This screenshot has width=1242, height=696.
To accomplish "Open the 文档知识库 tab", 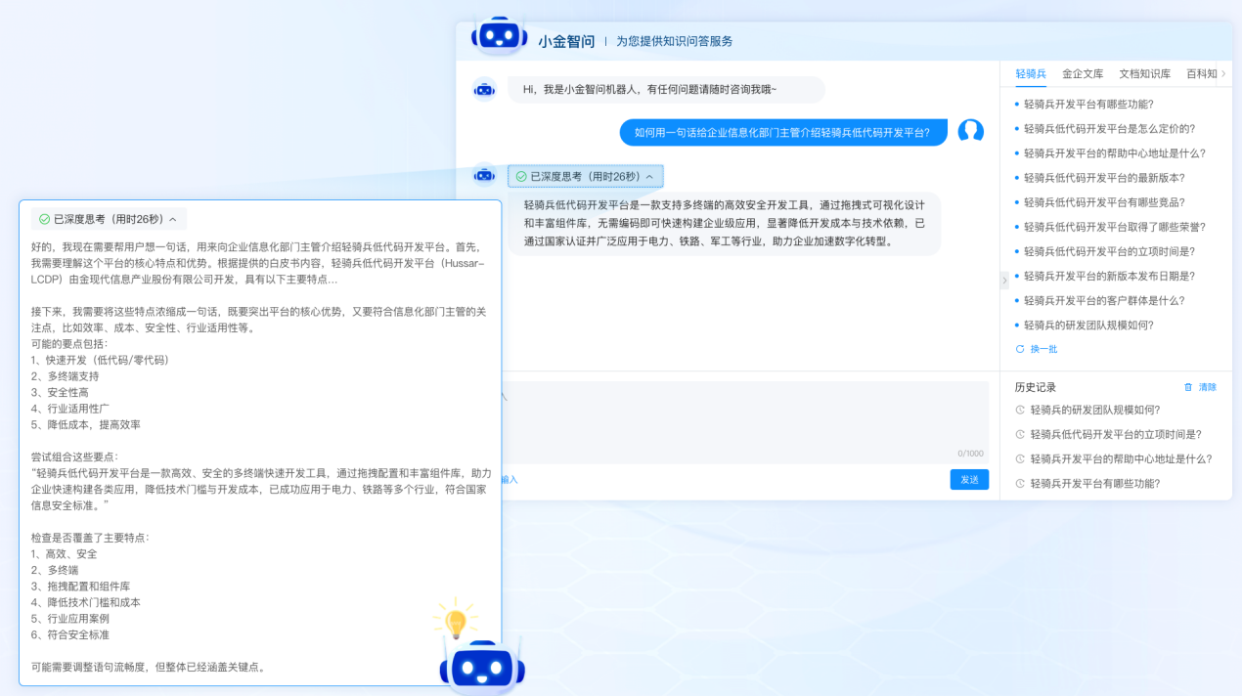I will 1144,73.
